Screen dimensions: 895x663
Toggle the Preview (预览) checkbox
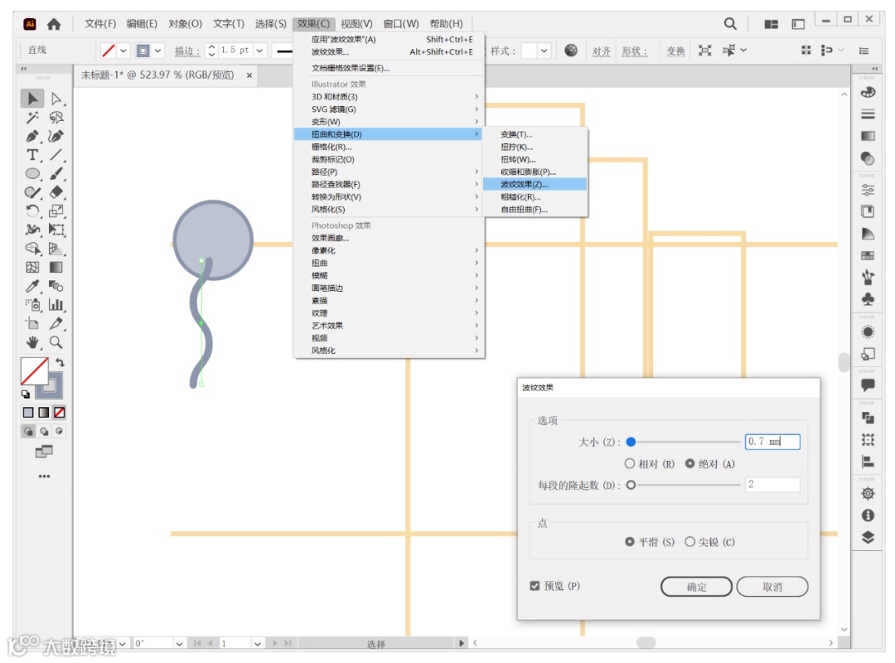535,586
